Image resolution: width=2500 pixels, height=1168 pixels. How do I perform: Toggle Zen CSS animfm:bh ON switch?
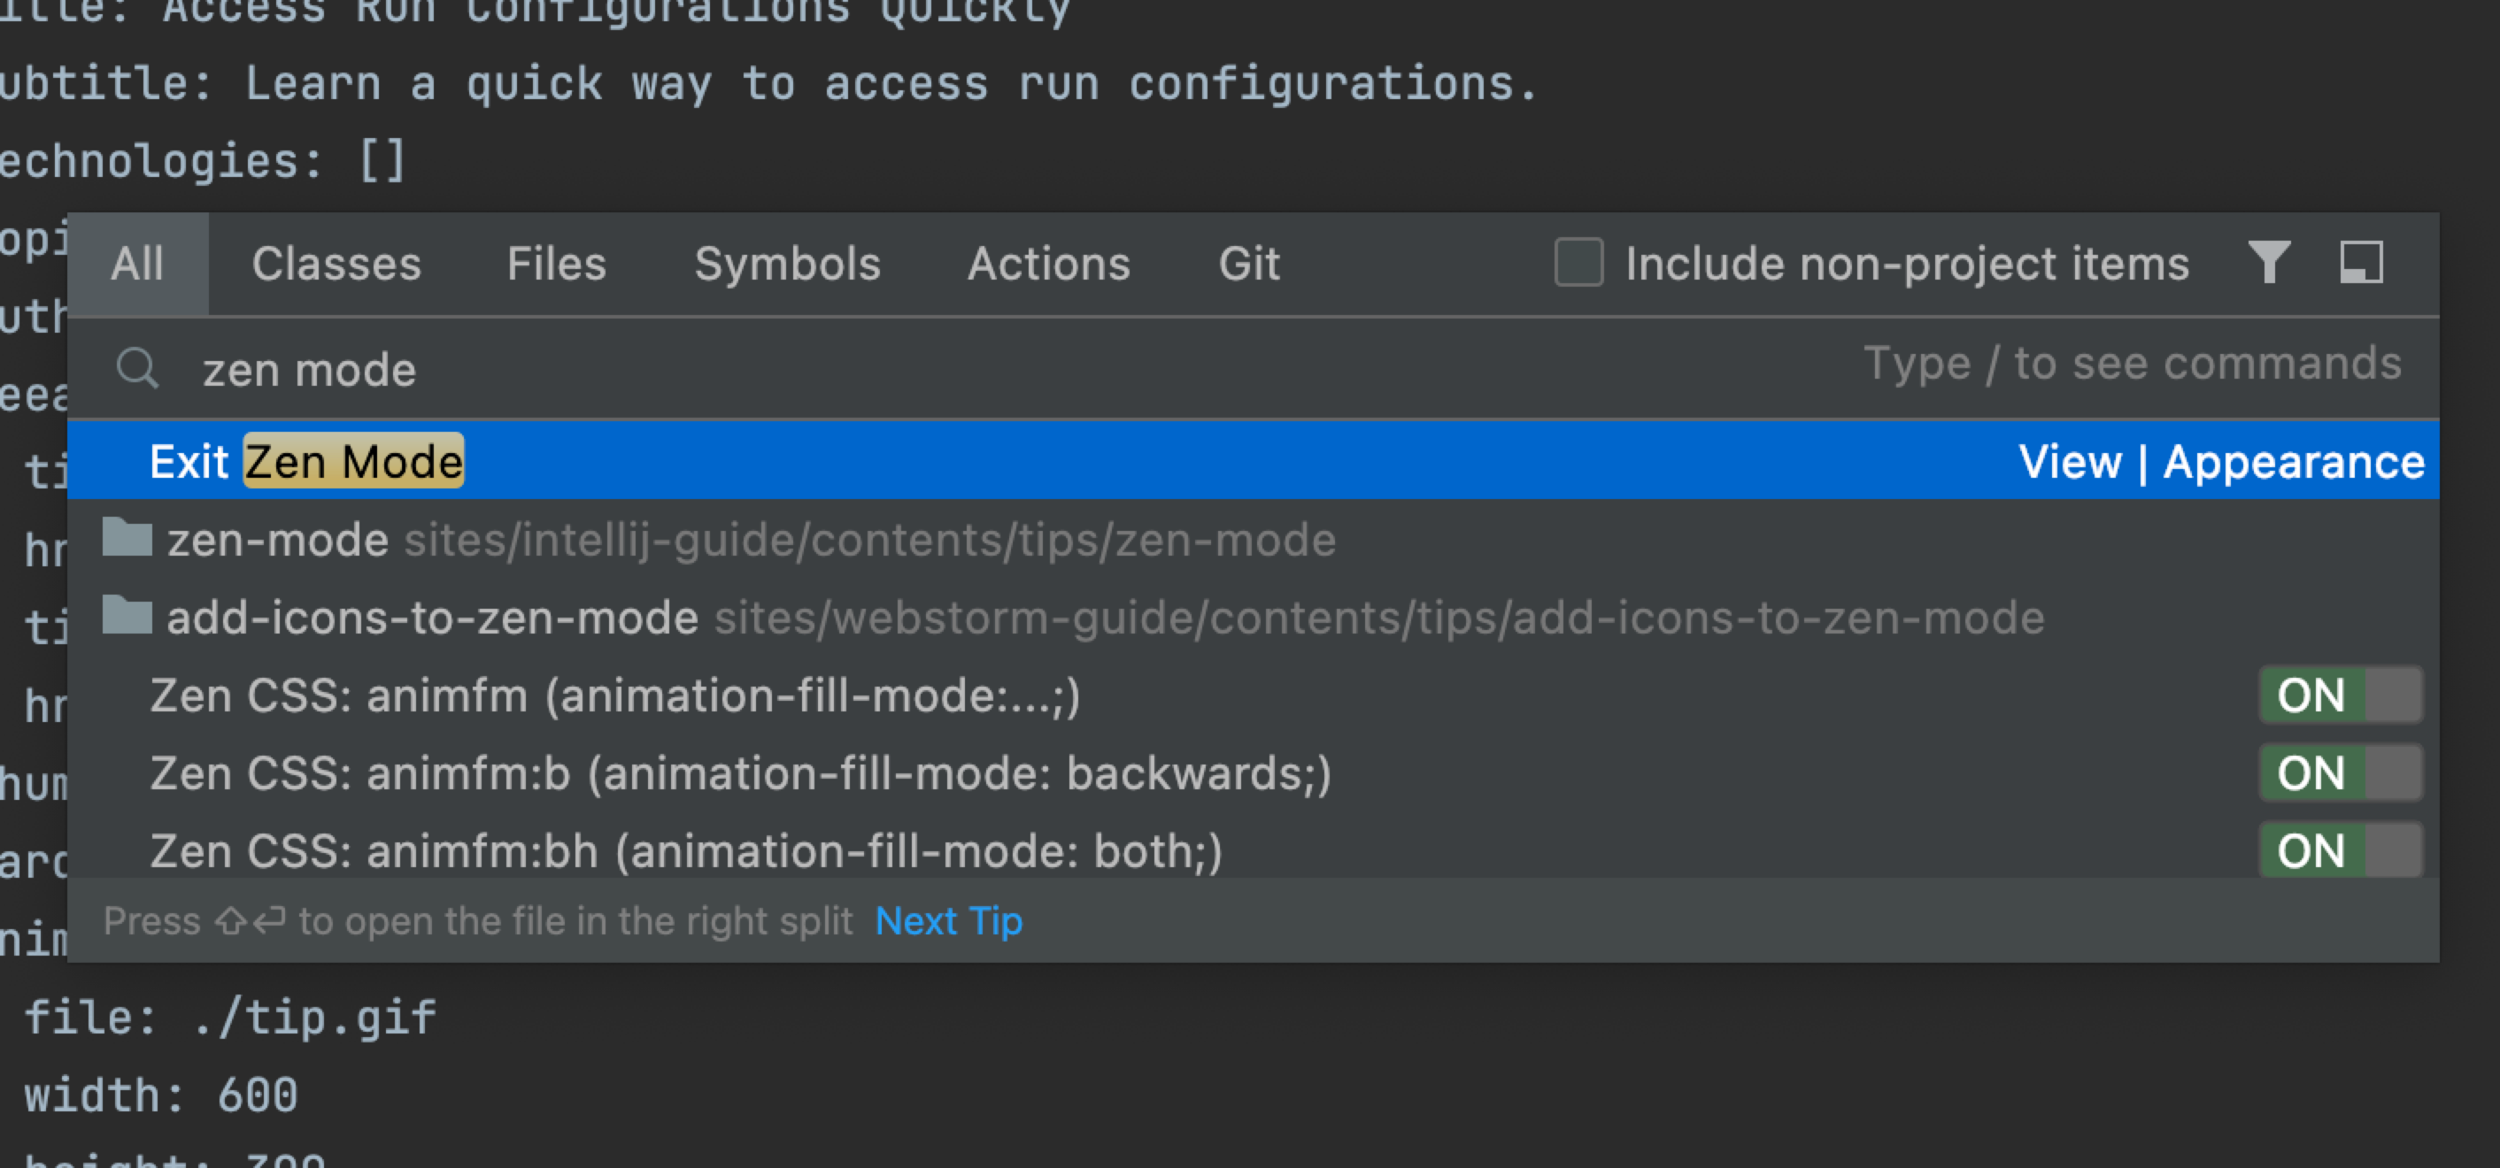pos(2340,850)
